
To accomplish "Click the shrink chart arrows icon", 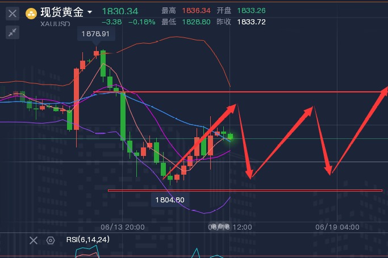I will (12, 32).
